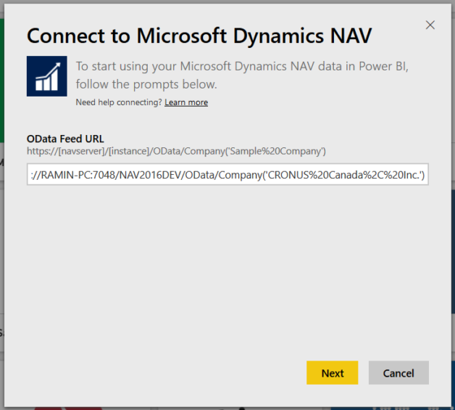Open the Learn more link
Image resolution: width=455 pixels, height=410 pixels.
[x=186, y=102]
